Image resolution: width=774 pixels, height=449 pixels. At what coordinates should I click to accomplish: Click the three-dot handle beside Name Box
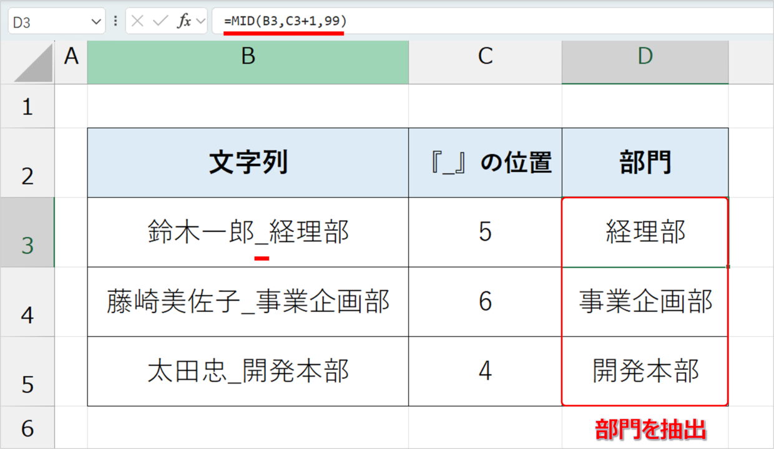[115, 21]
